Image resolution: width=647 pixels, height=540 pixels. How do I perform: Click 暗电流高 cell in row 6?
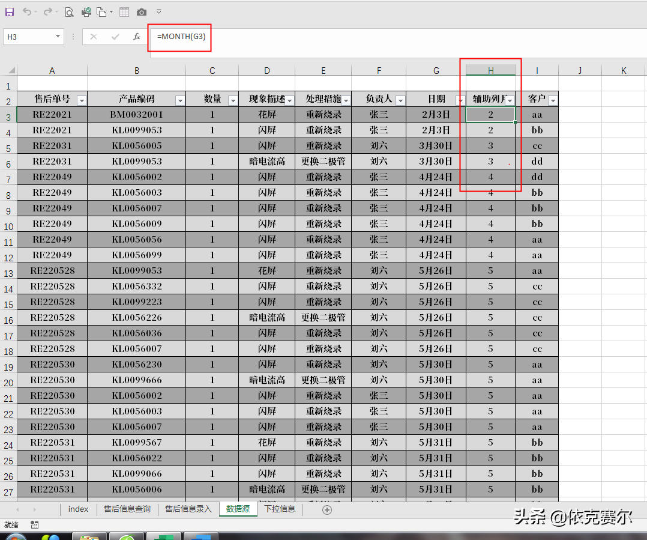click(267, 162)
